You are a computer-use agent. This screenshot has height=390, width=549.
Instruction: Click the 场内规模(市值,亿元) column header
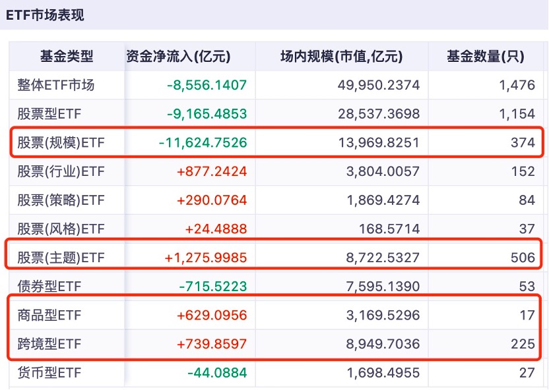point(341,57)
